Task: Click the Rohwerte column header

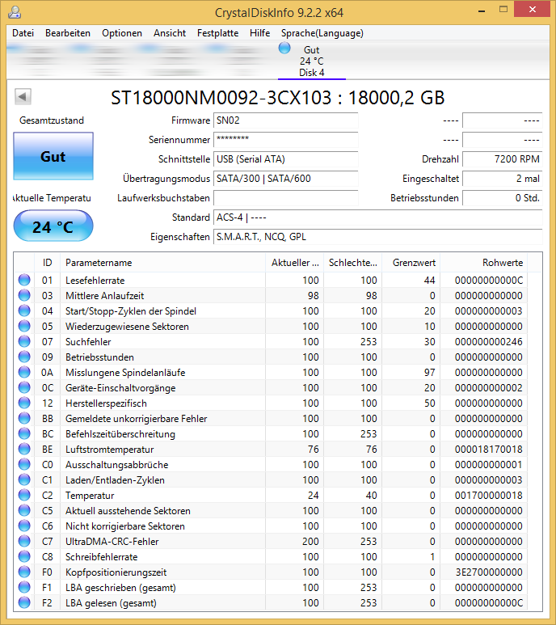Action: pos(483,263)
